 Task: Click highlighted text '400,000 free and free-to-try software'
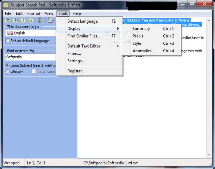click(x=158, y=20)
